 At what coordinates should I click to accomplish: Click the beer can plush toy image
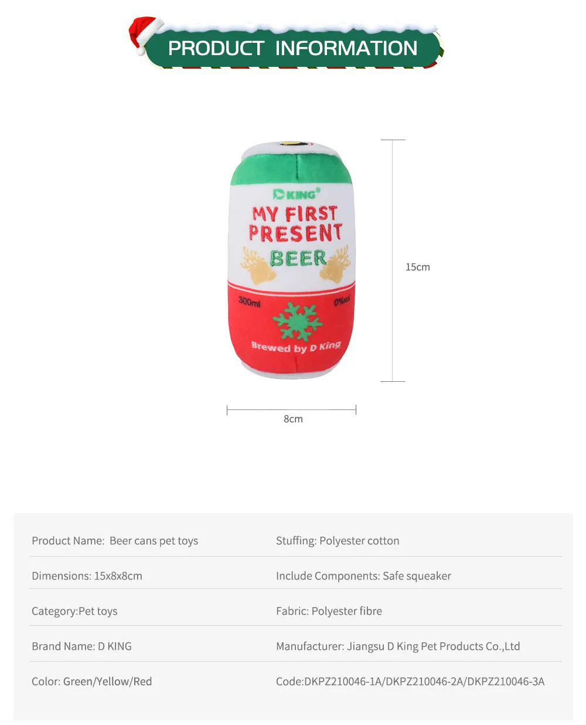(292, 259)
